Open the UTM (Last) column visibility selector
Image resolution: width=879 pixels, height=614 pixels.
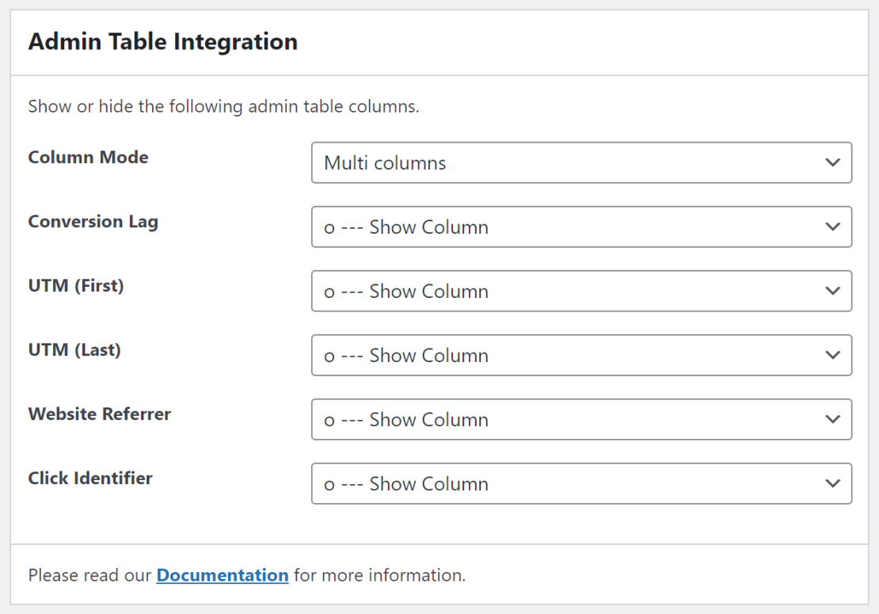582,355
